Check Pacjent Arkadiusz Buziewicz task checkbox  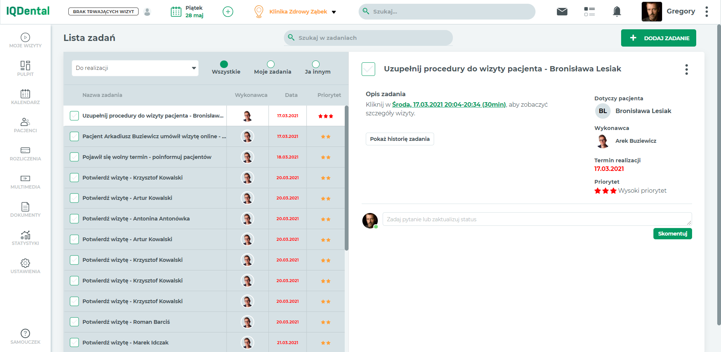point(74,136)
